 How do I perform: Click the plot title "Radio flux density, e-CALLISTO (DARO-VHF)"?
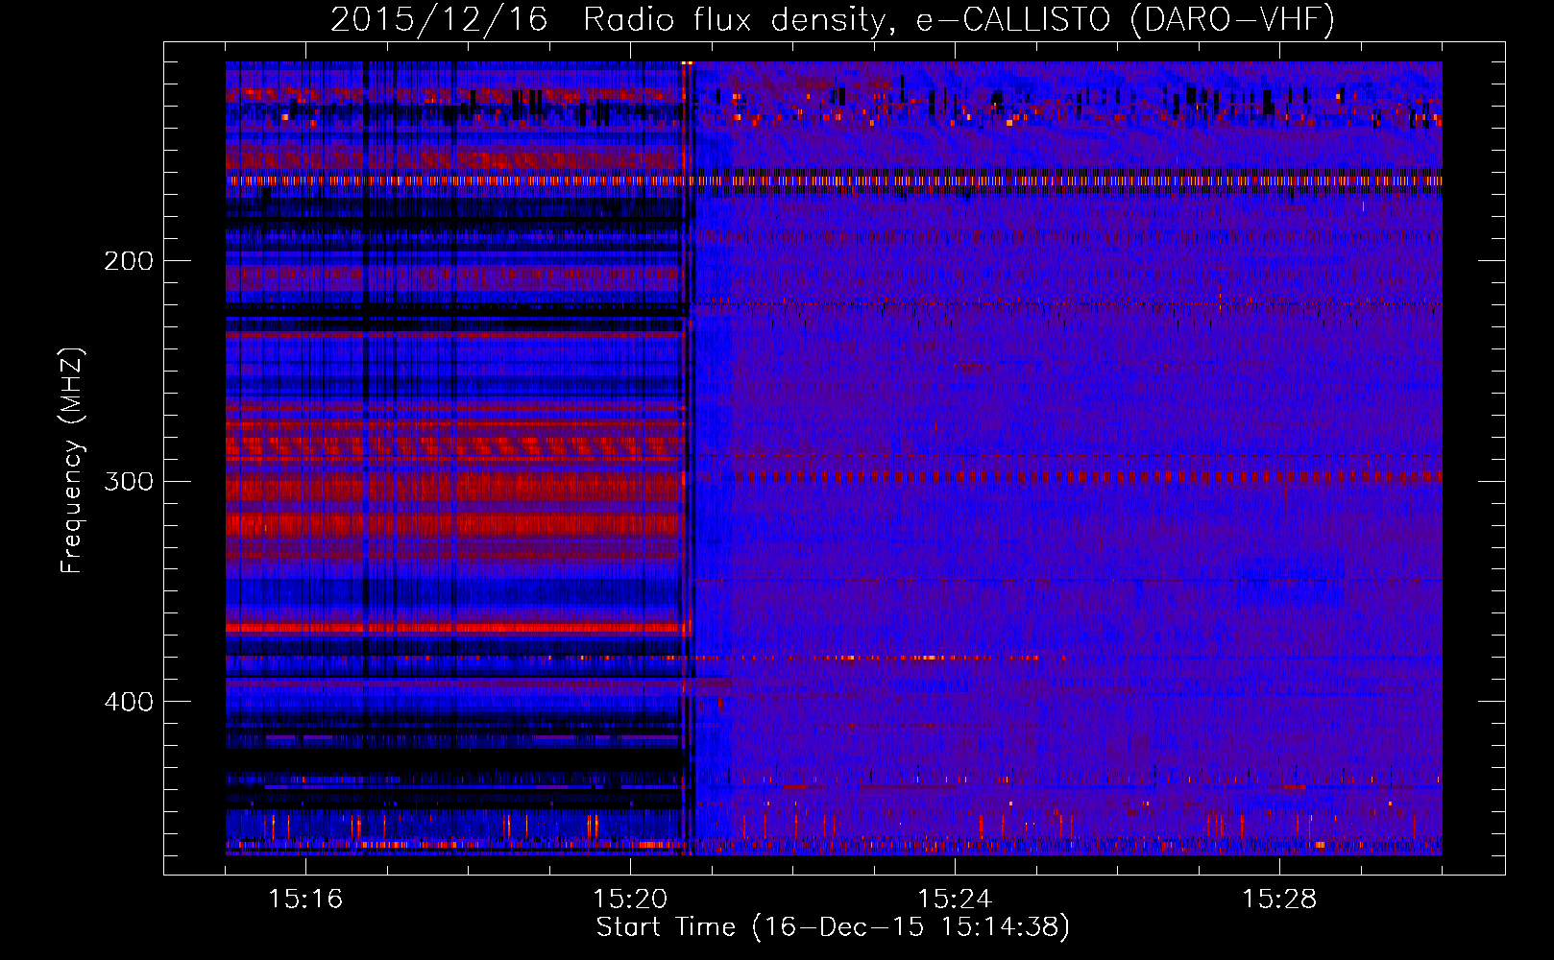959,20
